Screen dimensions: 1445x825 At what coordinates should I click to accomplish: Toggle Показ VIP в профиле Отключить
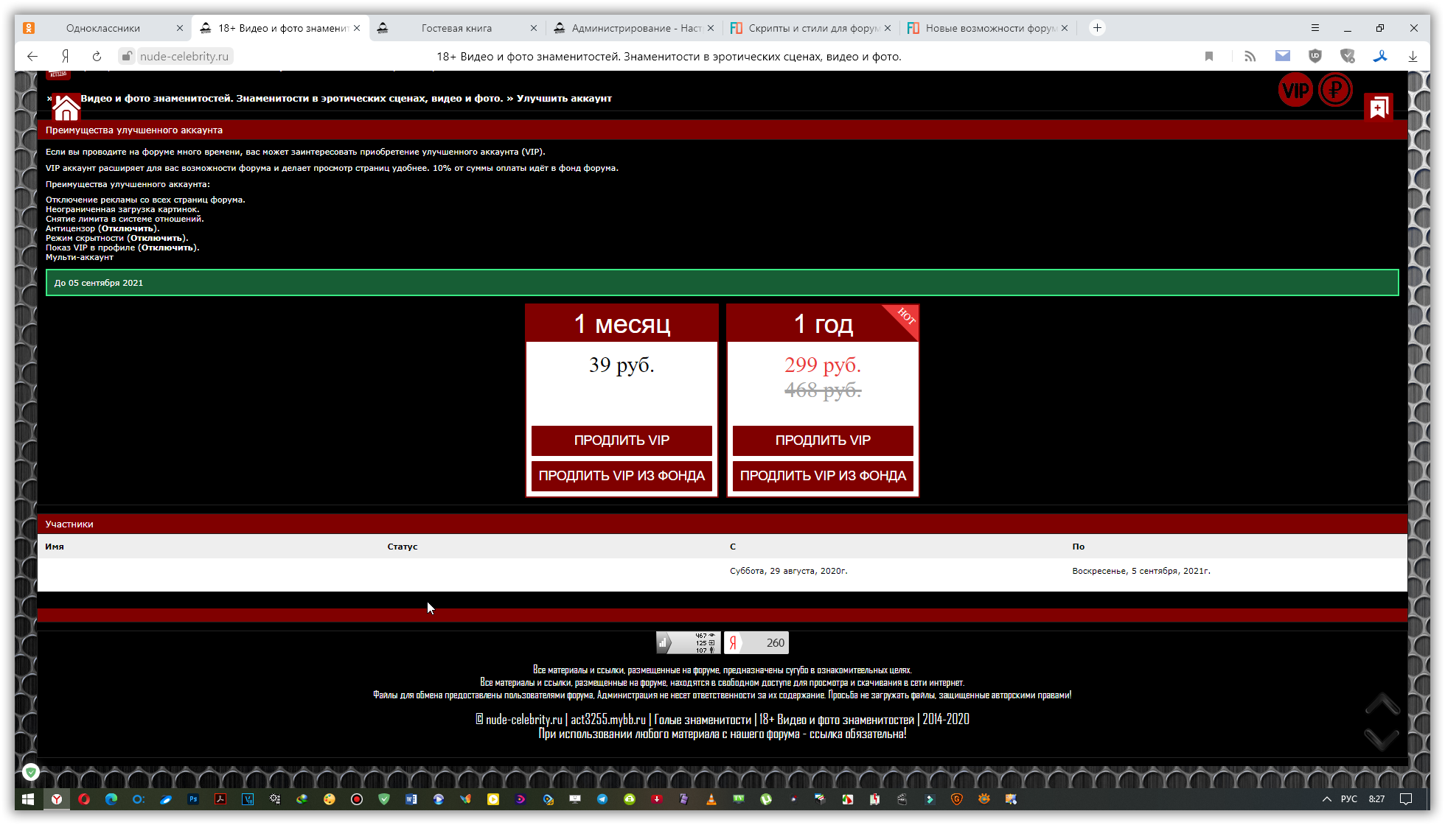[x=168, y=248]
